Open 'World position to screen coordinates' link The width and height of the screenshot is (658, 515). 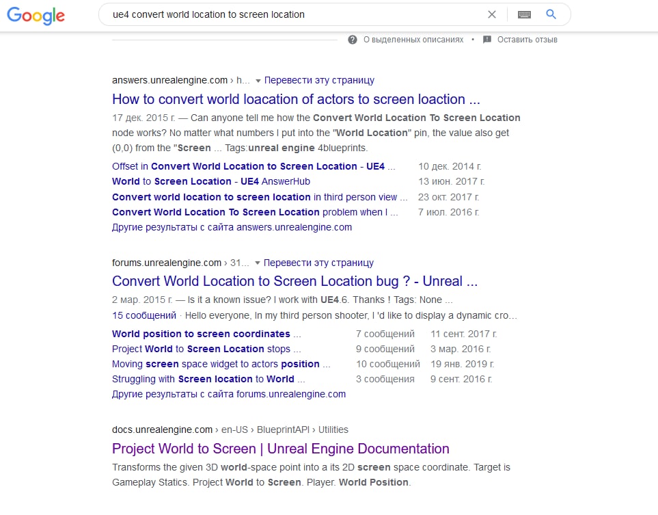[x=206, y=334]
